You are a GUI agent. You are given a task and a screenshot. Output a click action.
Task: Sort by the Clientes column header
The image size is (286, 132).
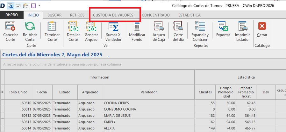pyautogui.click(x=205, y=92)
